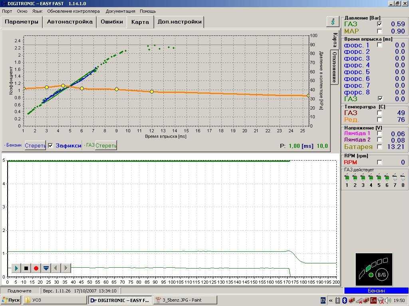Click the black stop button
409x306 pixels.
[26, 268]
